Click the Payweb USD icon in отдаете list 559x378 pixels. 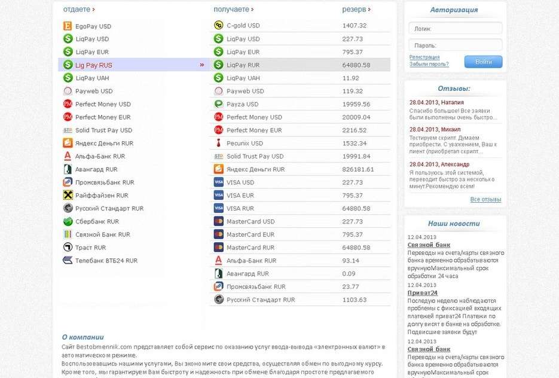[68, 91]
